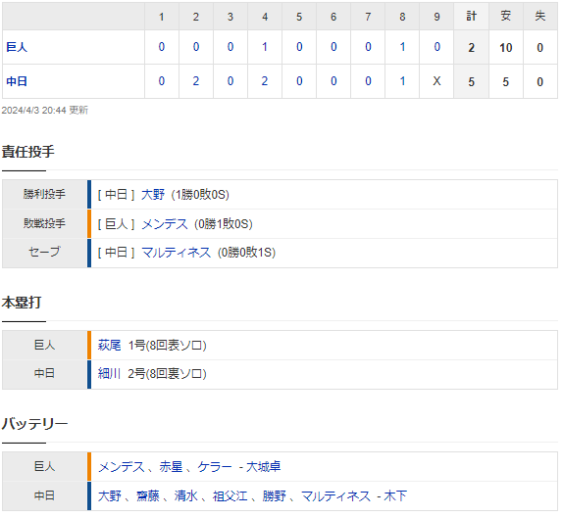The image size is (563, 517).
Task: Open 細川 home run player link
Action: (x=110, y=374)
